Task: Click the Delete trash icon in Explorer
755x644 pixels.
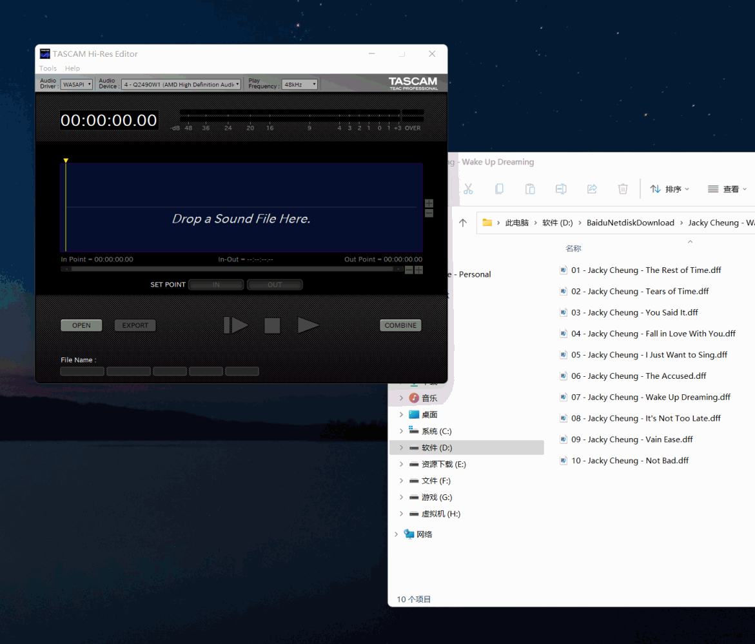Action: coord(623,189)
